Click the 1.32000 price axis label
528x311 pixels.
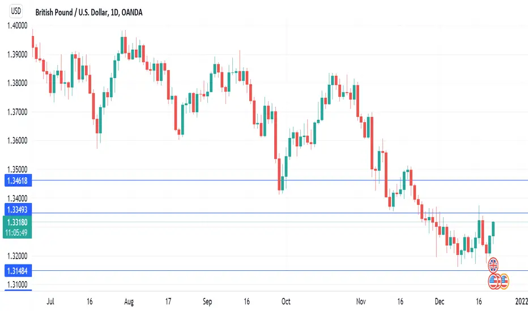[x=17, y=256]
